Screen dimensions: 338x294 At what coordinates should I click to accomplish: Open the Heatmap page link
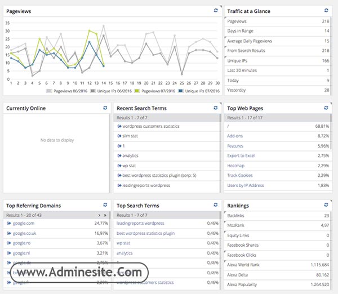(x=237, y=166)
